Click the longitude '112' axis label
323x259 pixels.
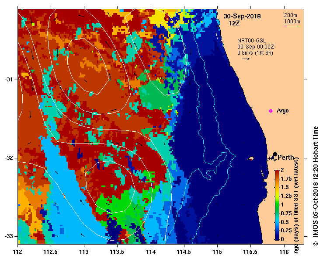pos(18,252)
